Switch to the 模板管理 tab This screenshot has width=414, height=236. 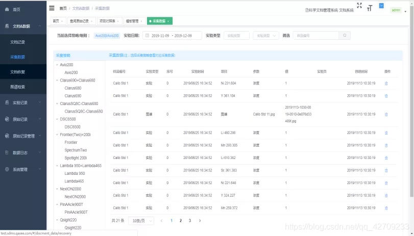pos(134,21)
